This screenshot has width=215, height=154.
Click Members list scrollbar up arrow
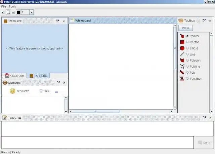[x=66, y=98]
